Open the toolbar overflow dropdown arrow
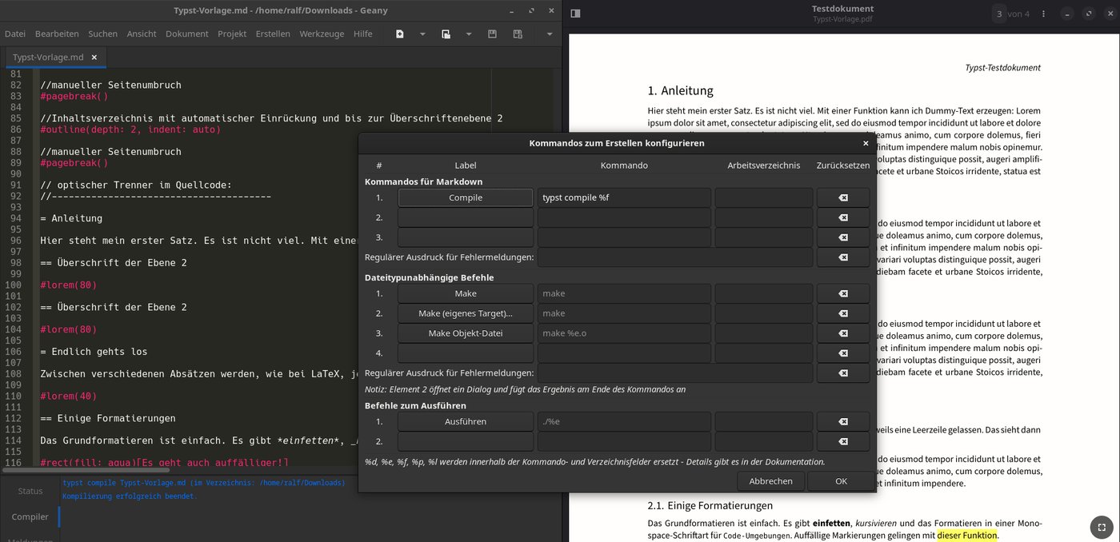Viewport: 1120px width, 542px height. 549,34
